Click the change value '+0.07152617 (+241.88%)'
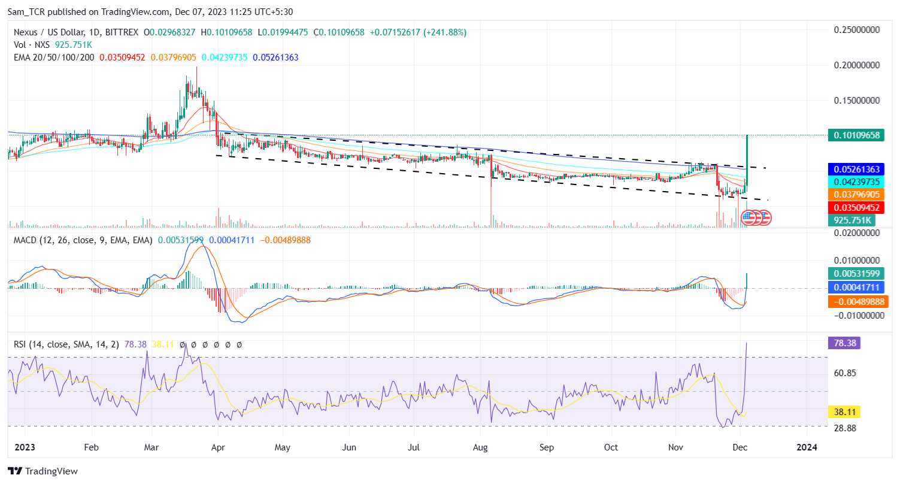 click(418, 32)
